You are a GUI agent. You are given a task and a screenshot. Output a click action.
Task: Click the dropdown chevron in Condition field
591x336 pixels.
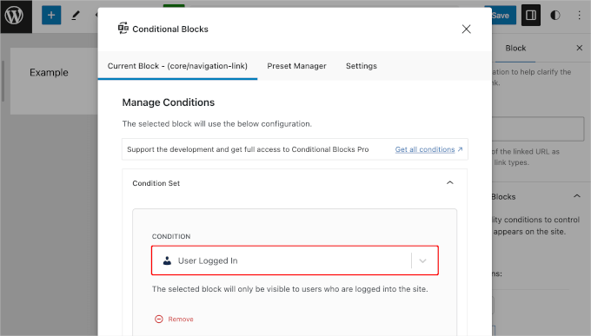tap(422, 260)
